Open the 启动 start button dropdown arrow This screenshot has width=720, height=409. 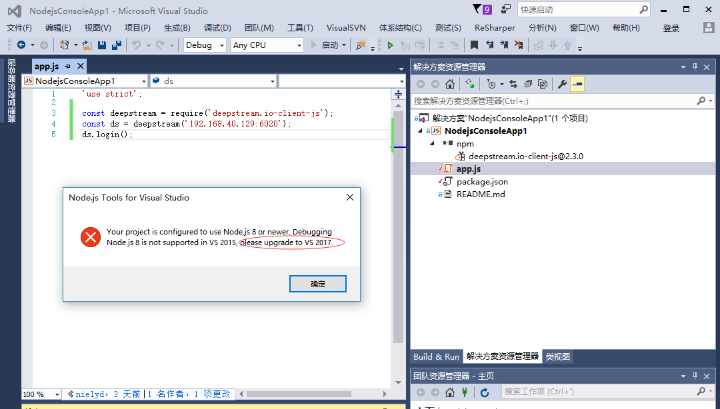click(344, 45)
